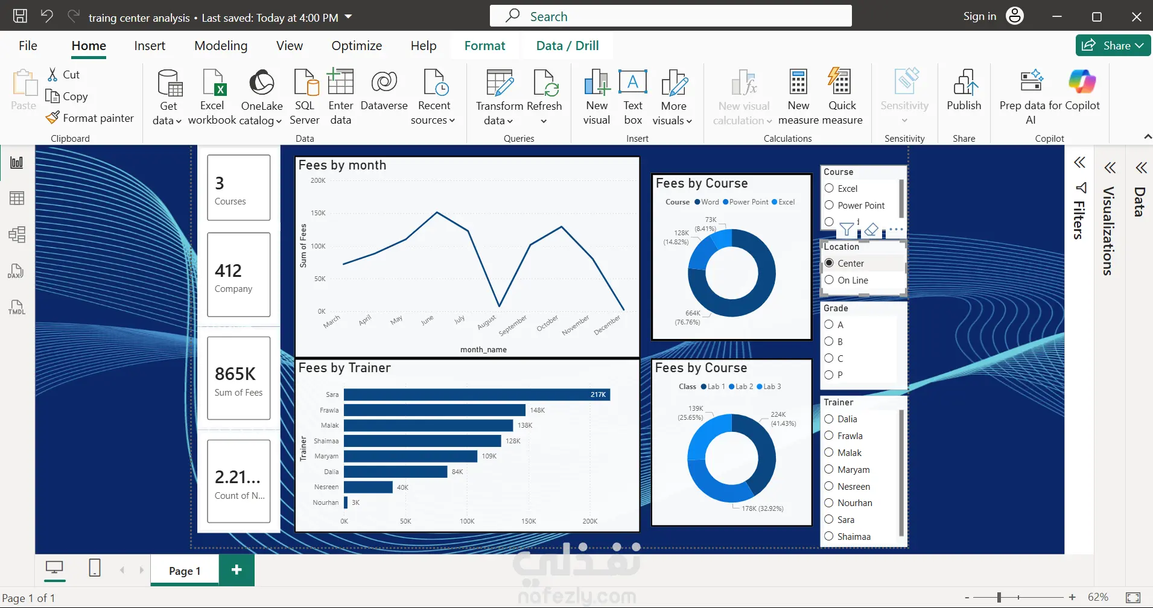Switch to Table view in sidebar
The height and width of the screenshot is (608, 1153).
(x=17, y=198)
